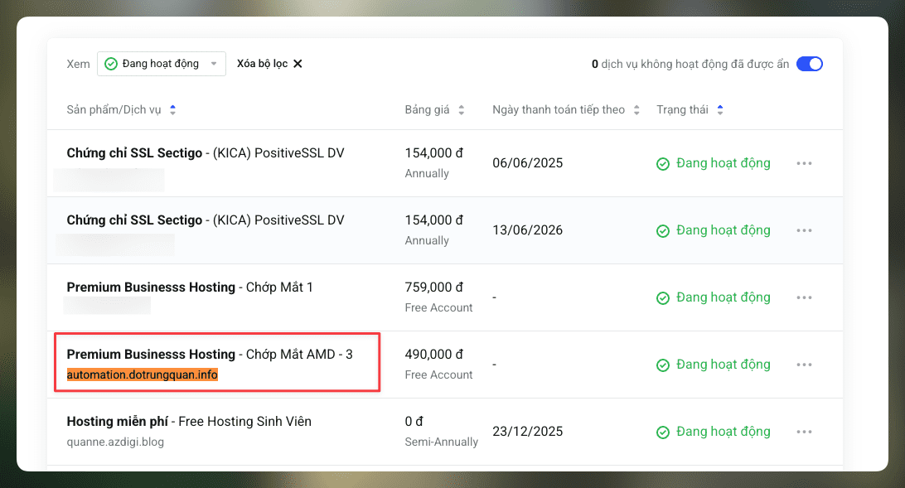905x488 pixels.
Task: Click active status icon on Free Hosting row
Action: pyautogui.click(x=663, y=431)
